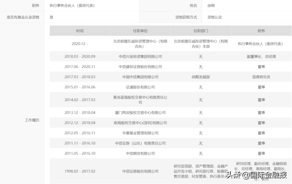
Task: Click date 2011.05 - 2016.10
Action: coord(80,153)
